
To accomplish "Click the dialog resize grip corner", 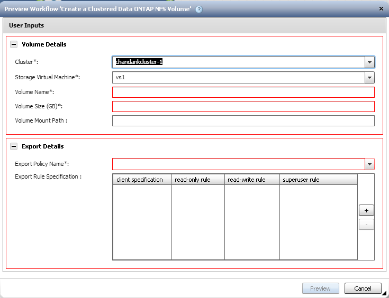I will point(385,293).
